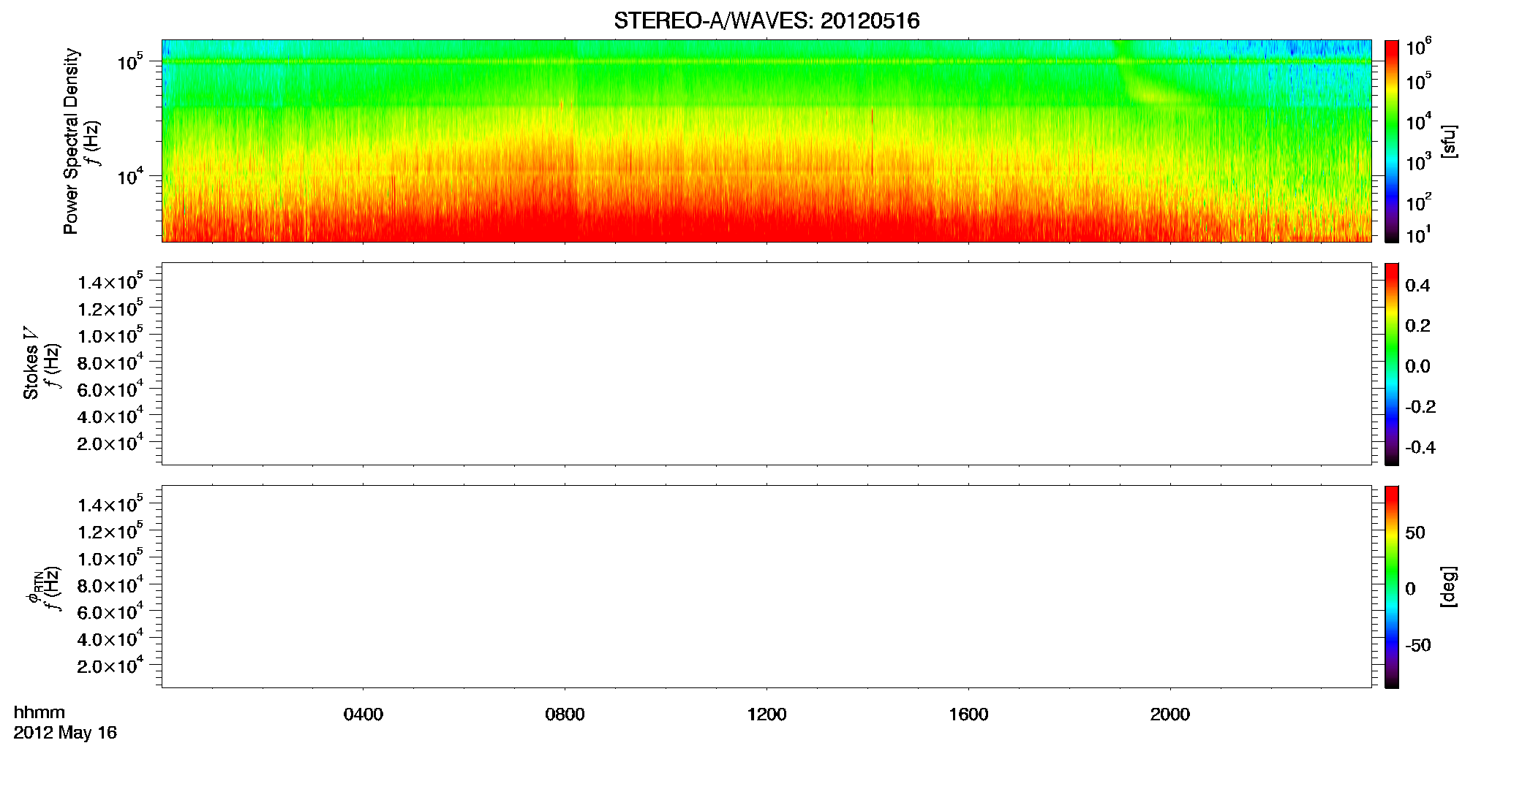Click 8.0×10^4 label in Stokes V panel
The width and height of the screenshot is (1533, 789).
click(x=110, y=362)
